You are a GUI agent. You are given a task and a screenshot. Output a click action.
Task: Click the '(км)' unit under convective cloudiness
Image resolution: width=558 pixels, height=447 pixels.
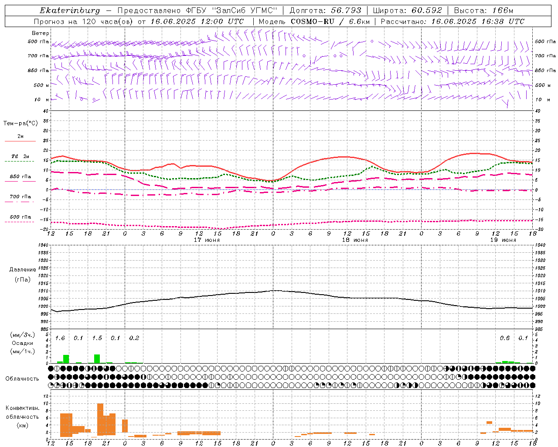coord(22,426)
